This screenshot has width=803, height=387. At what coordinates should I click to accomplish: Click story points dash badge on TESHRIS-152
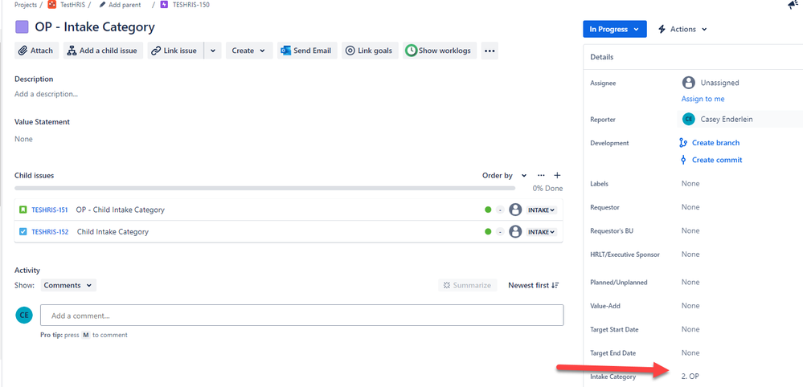coord(500,231)
